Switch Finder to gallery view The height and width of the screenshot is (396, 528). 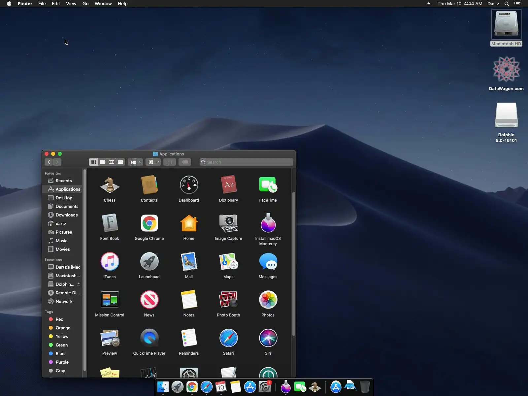point(120,162)
